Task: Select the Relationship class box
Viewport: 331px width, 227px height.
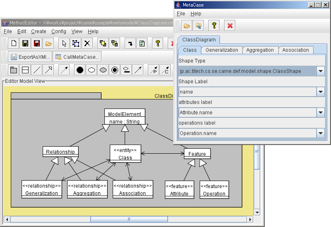Action: 60,152
